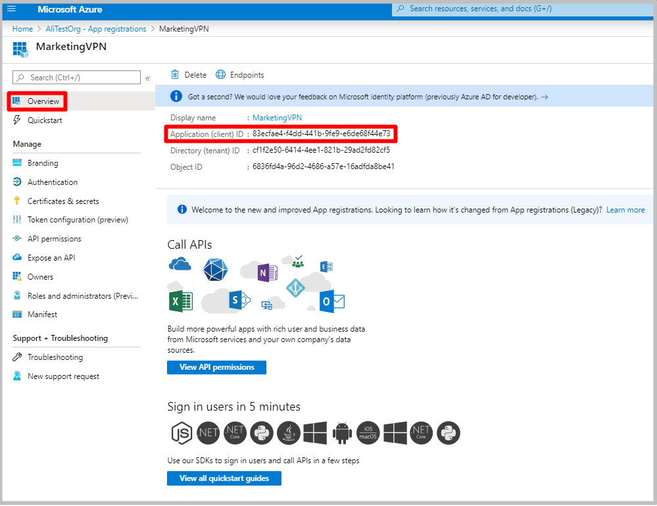
Task: Focus the top Search resources field
Action: [x=523, y=9]
